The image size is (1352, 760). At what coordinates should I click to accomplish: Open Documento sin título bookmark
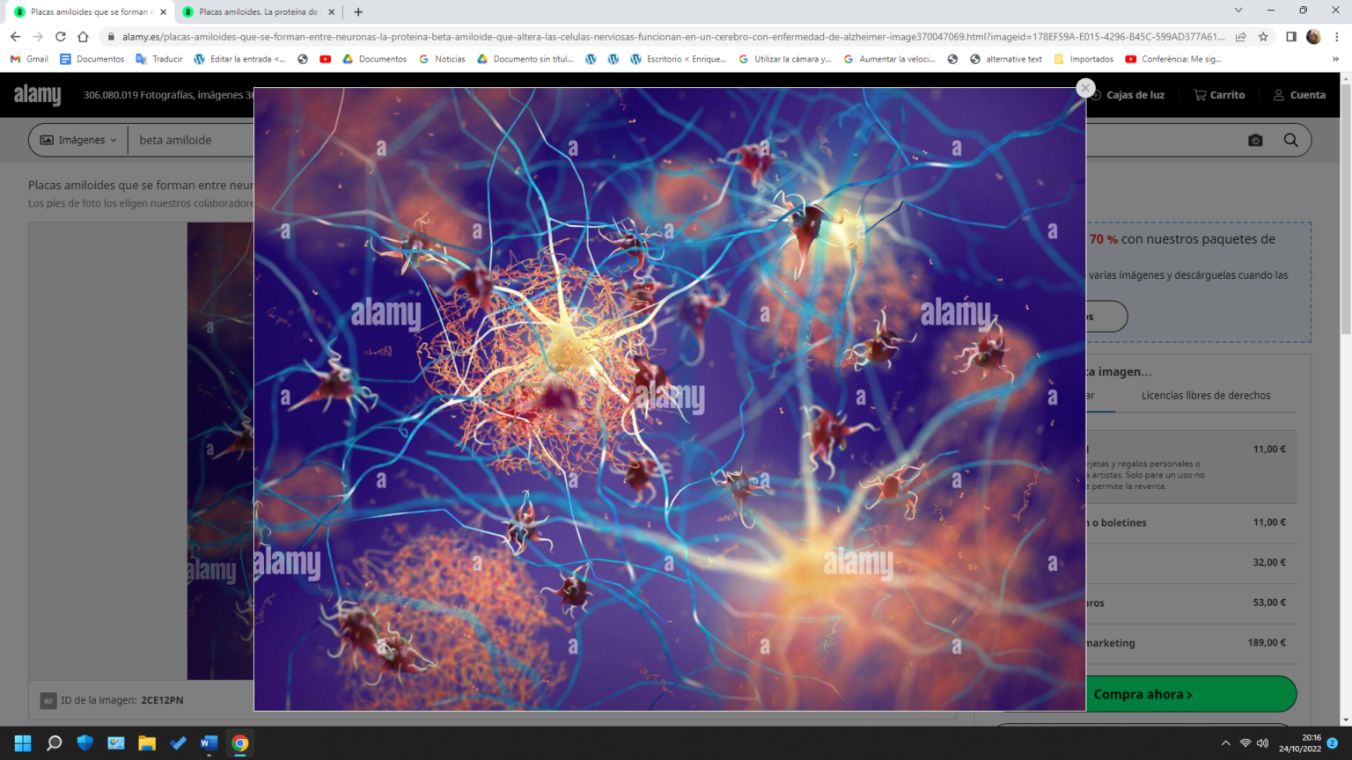(x=525, y=59)
